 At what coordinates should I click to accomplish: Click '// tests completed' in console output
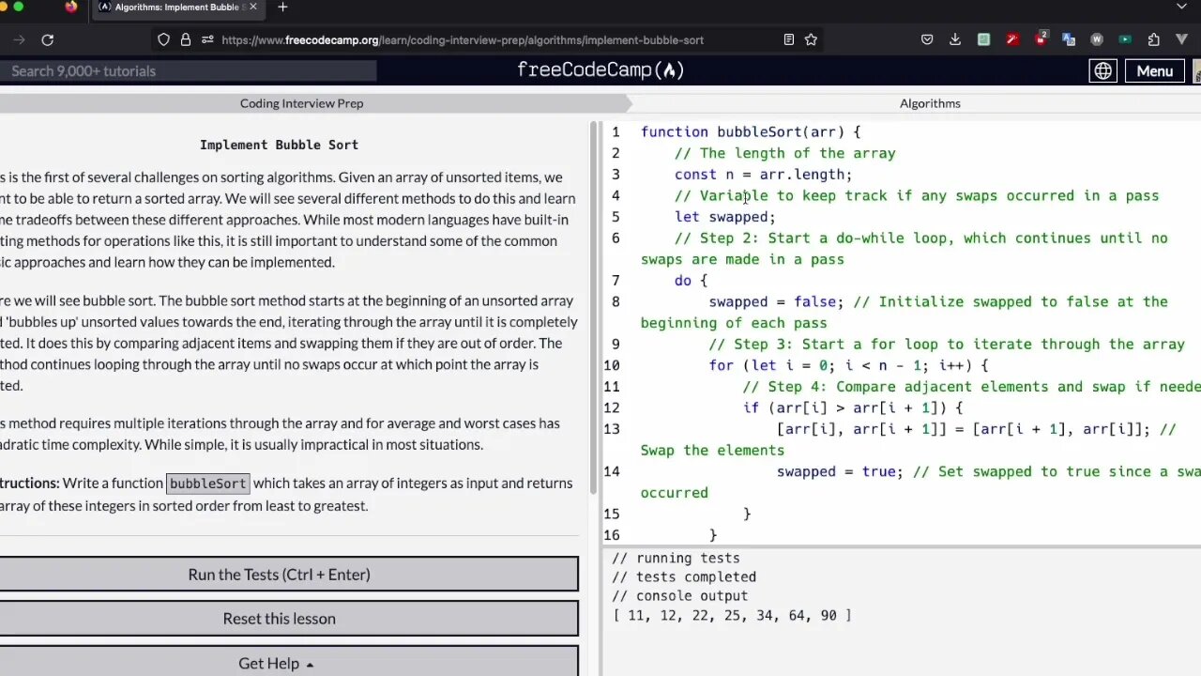click(684, 577)
